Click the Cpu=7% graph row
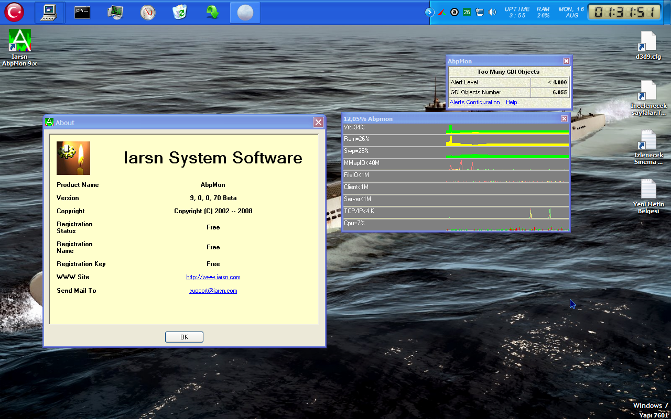 (x=456, y=225)
